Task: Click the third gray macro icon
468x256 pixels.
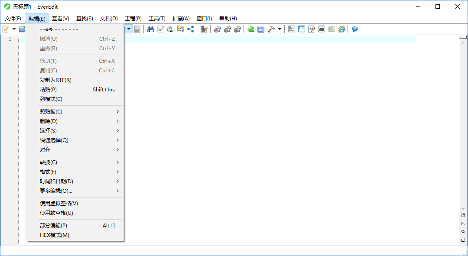Action: tap(237, 29)
